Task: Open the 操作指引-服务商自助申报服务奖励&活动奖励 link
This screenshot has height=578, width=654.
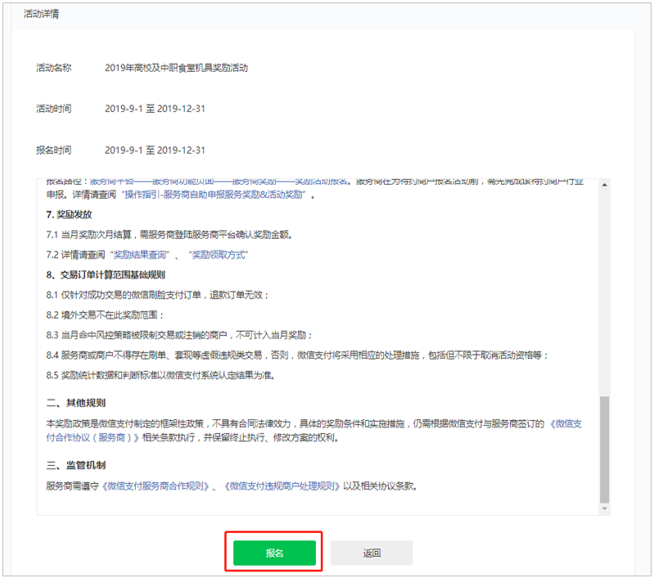Action: coord(215,195)
